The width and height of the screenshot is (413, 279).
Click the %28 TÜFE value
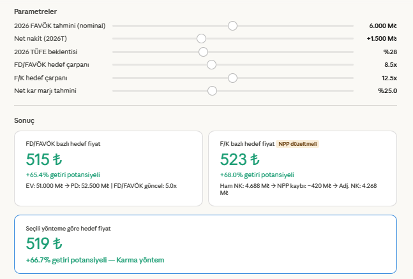tap(390, 52)
